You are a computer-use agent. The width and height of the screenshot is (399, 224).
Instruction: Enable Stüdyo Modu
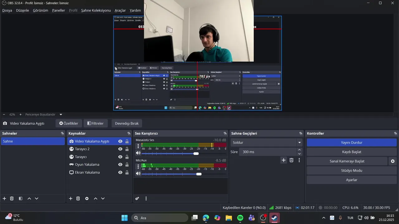pyautogui.click(x=352, y=170)
